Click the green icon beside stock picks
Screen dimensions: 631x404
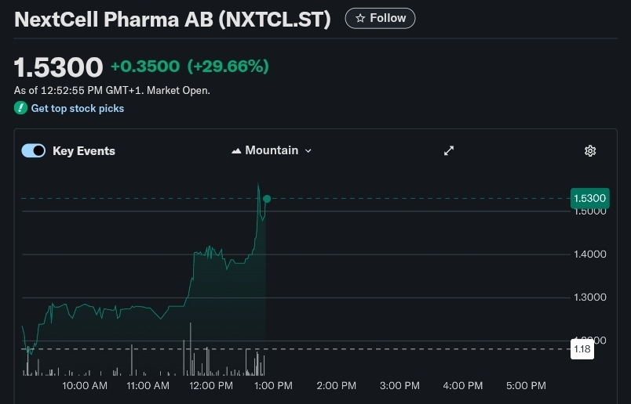[20, 108]
